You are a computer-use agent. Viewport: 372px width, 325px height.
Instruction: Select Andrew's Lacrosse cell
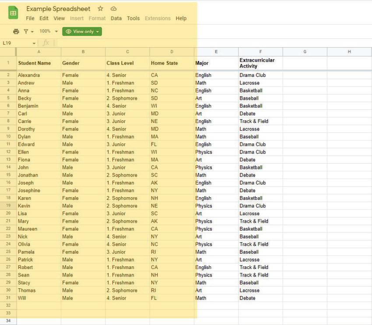pyautogui.click(x=260, y=83)
